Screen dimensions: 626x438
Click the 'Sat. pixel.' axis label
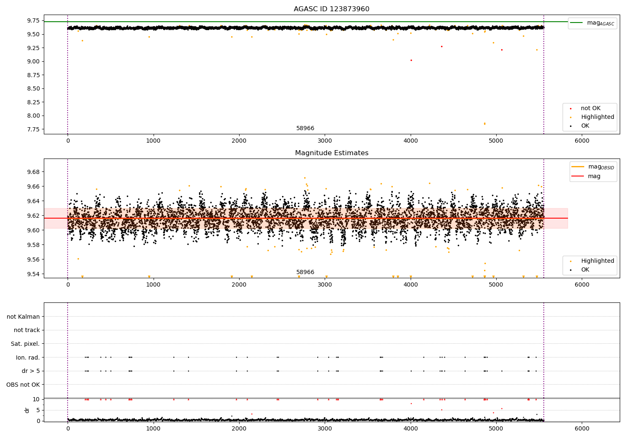click(x=25, y=344)
